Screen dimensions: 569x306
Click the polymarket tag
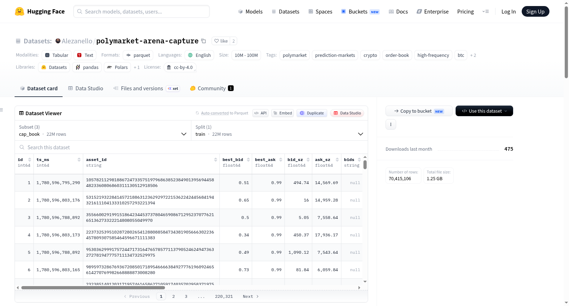(x=294, y=55)
